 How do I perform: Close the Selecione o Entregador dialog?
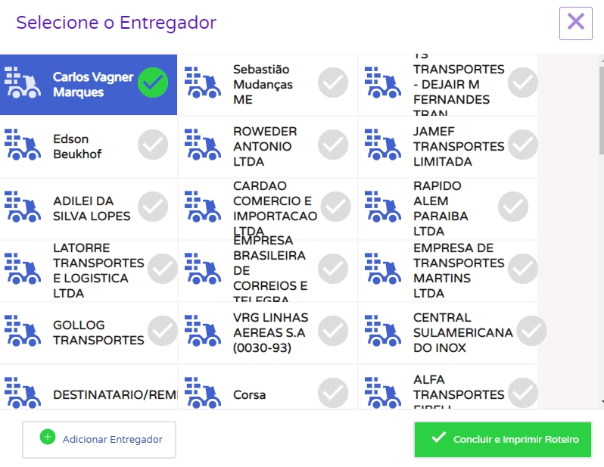(575, 23)
